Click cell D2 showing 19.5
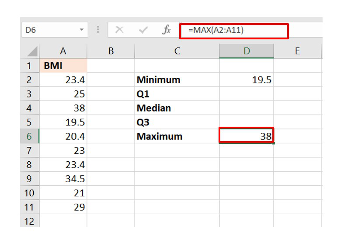344x250 pixels. [247, 80]
